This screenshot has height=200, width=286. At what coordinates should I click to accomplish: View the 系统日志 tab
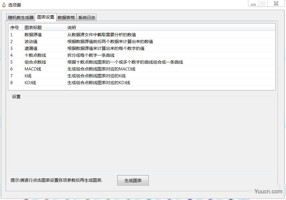pos(86,17)
